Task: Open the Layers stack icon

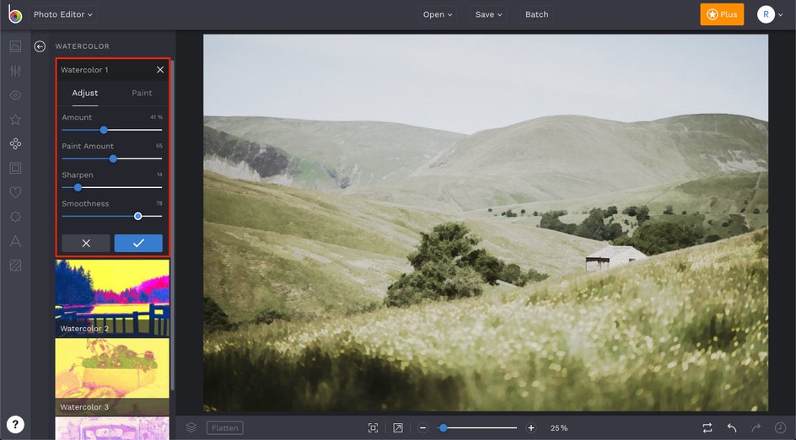Action: (191, 427)
